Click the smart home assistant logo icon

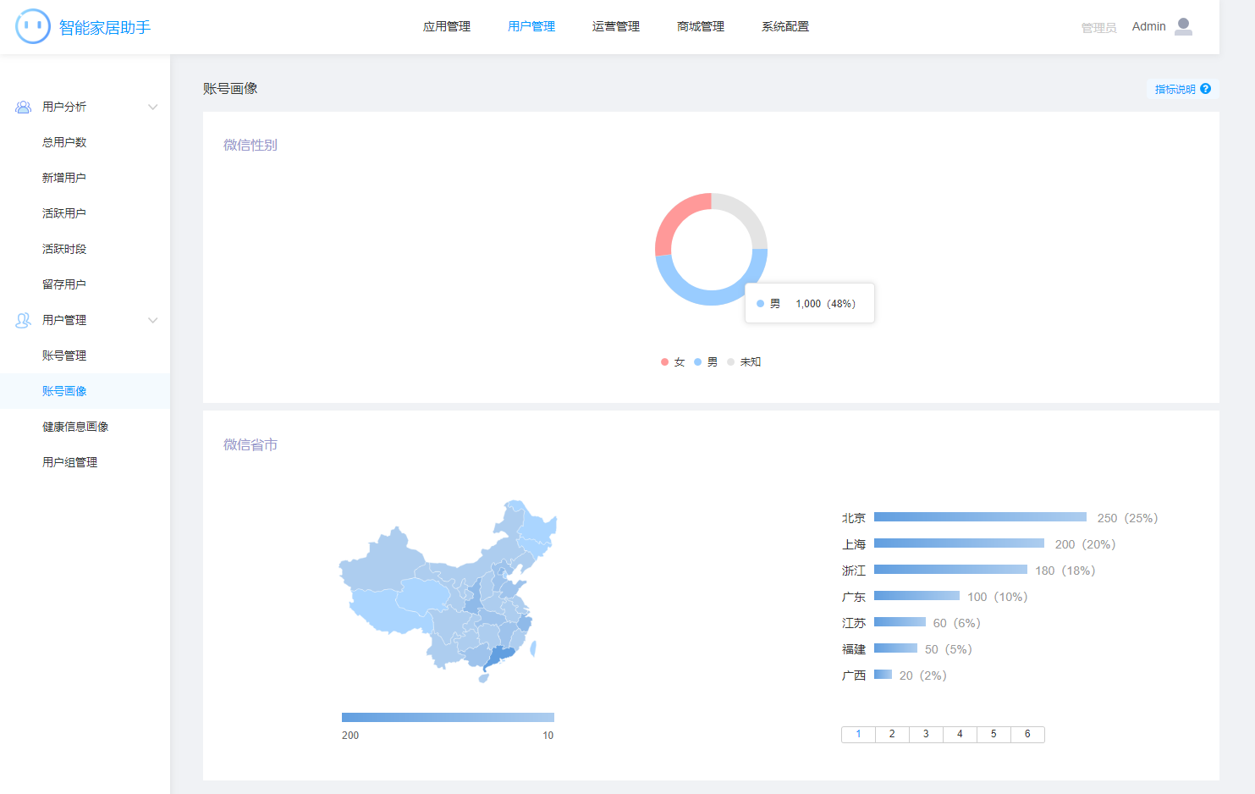33,26
